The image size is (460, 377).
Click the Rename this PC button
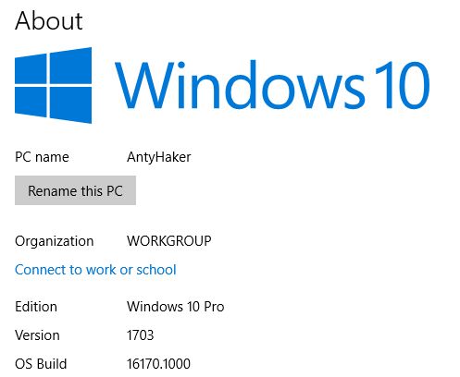(x=75, y=190)
